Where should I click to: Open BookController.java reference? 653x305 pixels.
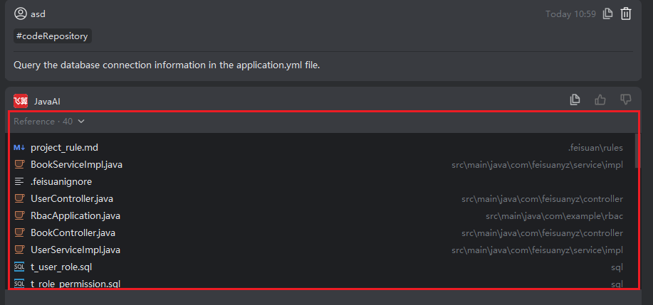click(73, 233)
